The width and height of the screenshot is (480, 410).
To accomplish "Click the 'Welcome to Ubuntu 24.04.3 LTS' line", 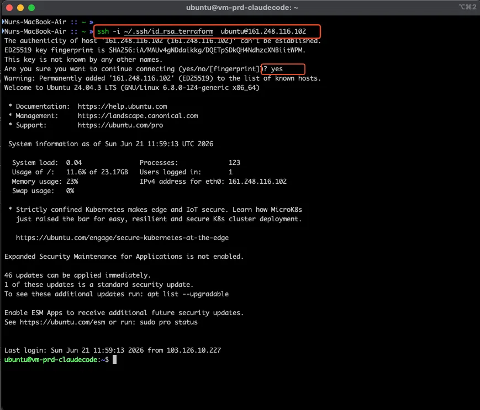I will (x=132, y=88).
